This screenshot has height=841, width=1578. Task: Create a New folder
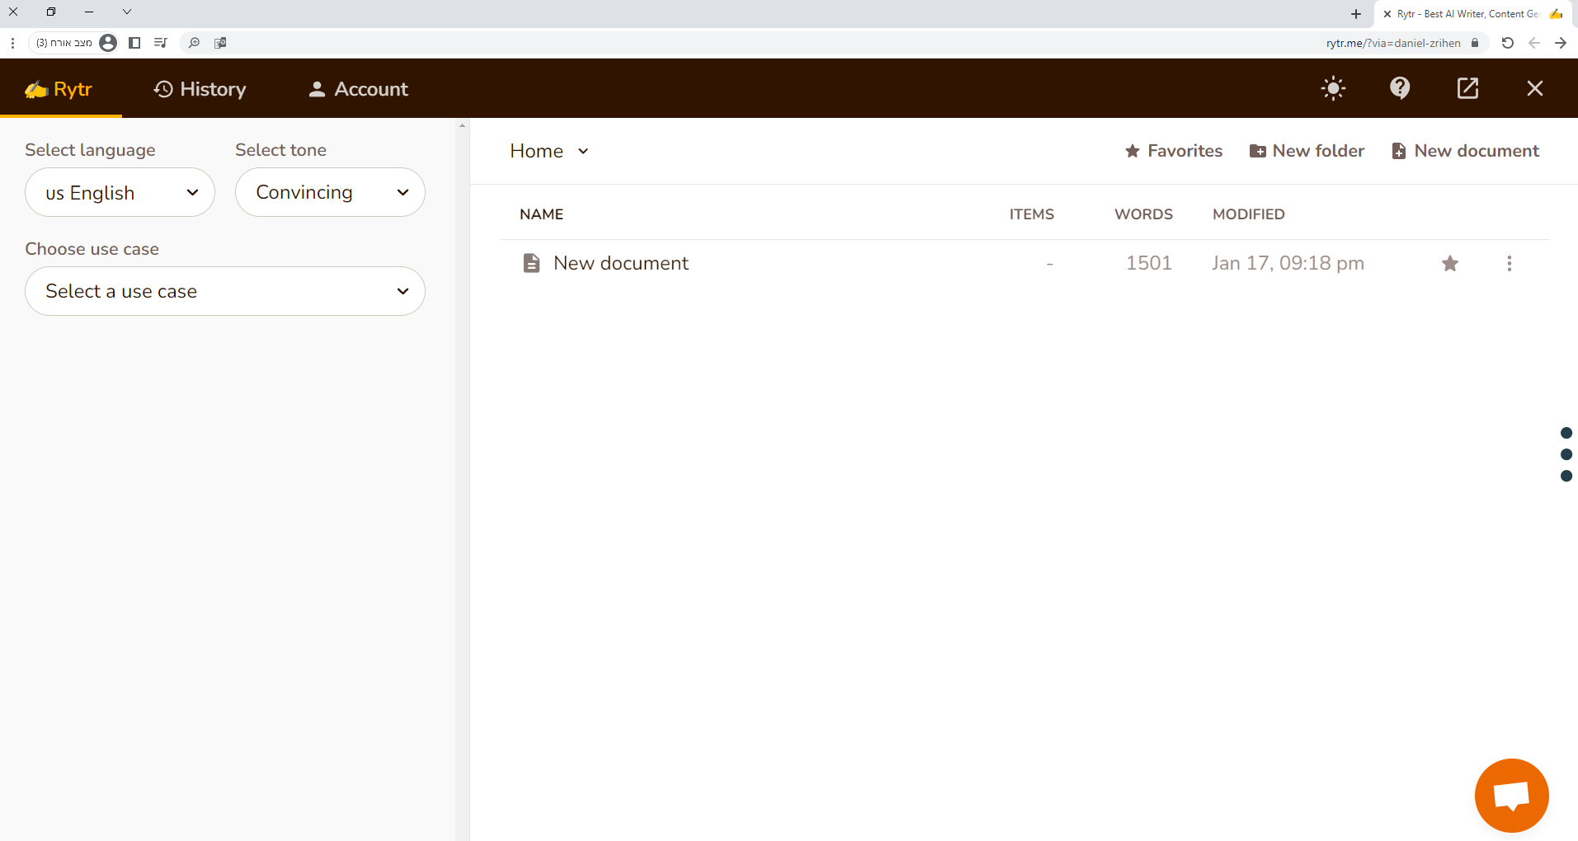(1307, 151)
